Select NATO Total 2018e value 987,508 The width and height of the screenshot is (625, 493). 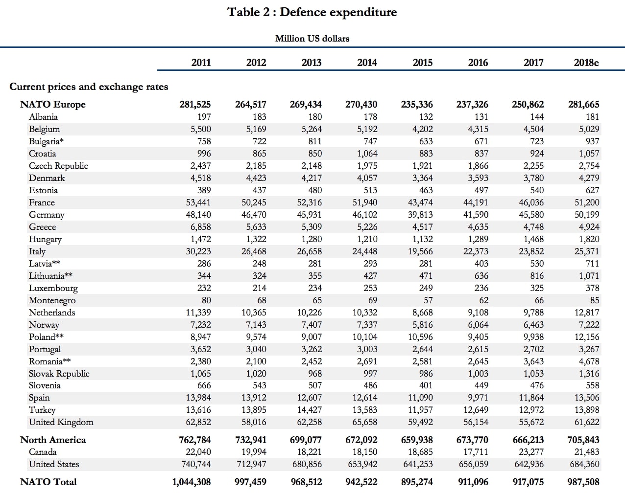(x=583, y=482)
